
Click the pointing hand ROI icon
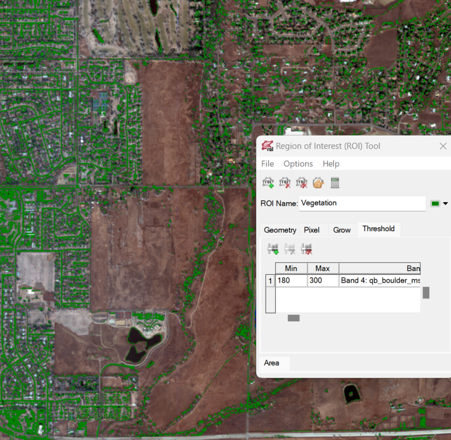click(x=318, y=182)
